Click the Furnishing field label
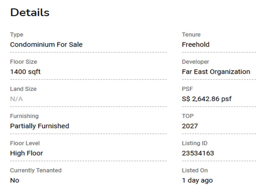 (24, 116)
